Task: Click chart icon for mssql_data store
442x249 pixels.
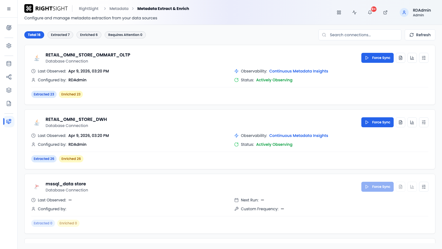Action: pyautogui.click(x=412, y=187)
